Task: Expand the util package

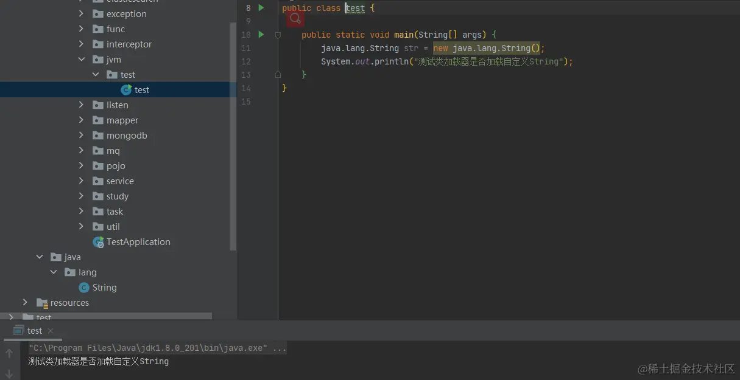Action: (82, 227)
